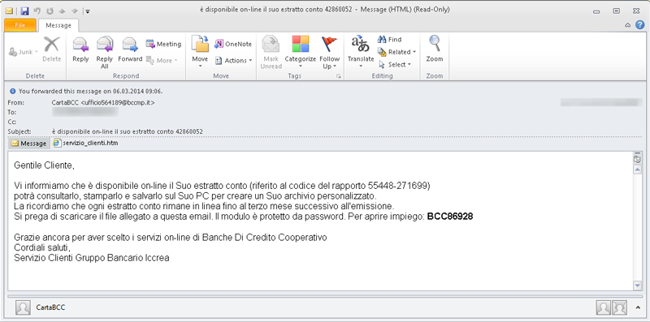
Task: Delete this email message
Action: [52, 49]
